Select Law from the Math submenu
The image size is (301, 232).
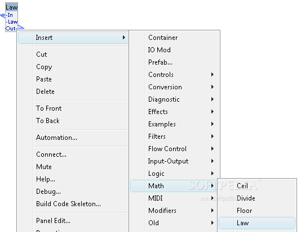point(257,223)
